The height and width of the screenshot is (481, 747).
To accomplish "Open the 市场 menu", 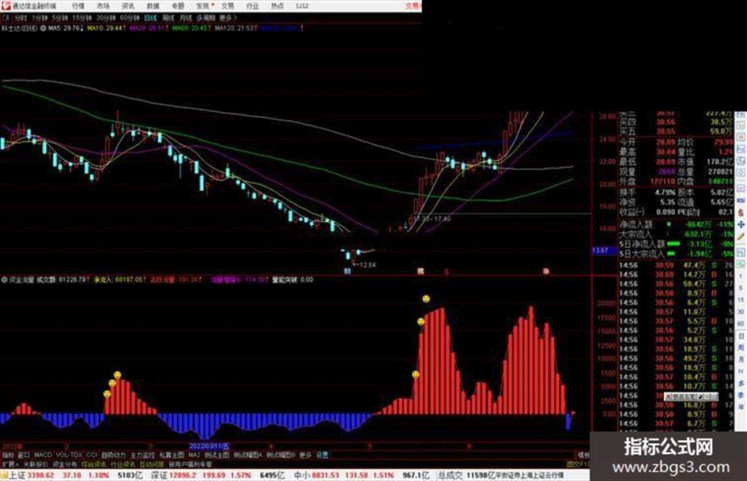I will click(103, 6).
